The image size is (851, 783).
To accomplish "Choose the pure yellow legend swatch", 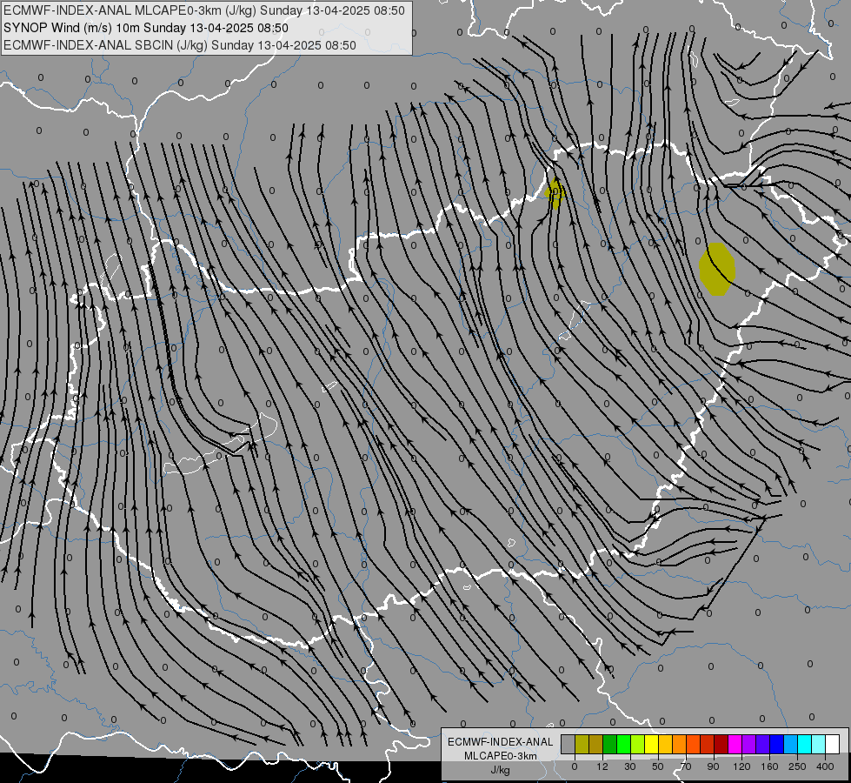I will tap(651, 745).
